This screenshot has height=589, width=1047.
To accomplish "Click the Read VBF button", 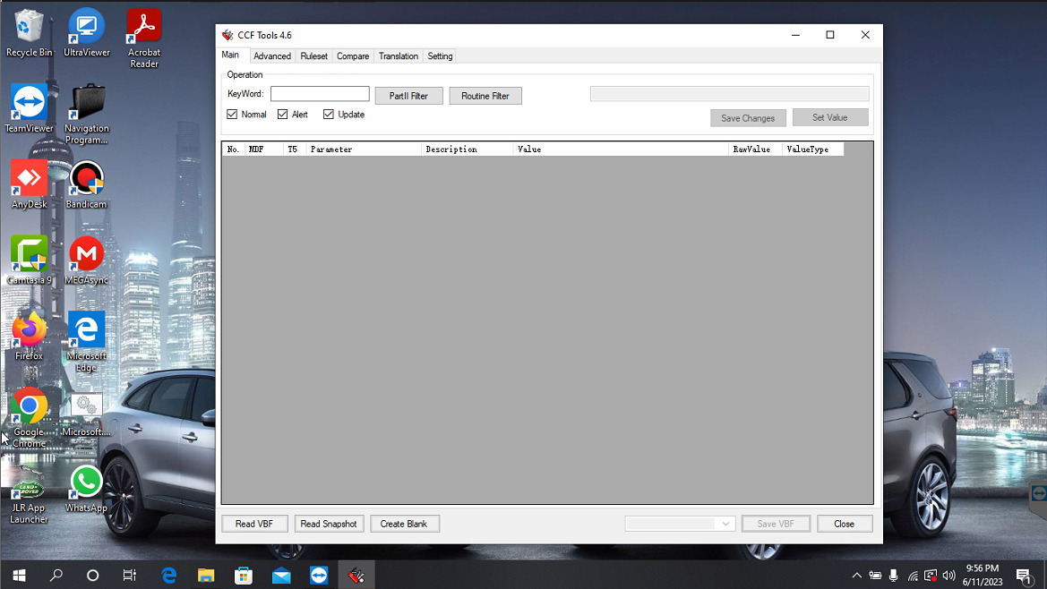I will point(254,524).
